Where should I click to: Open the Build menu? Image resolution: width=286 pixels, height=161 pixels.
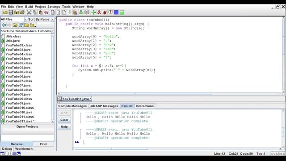click(x=29, y=7)
